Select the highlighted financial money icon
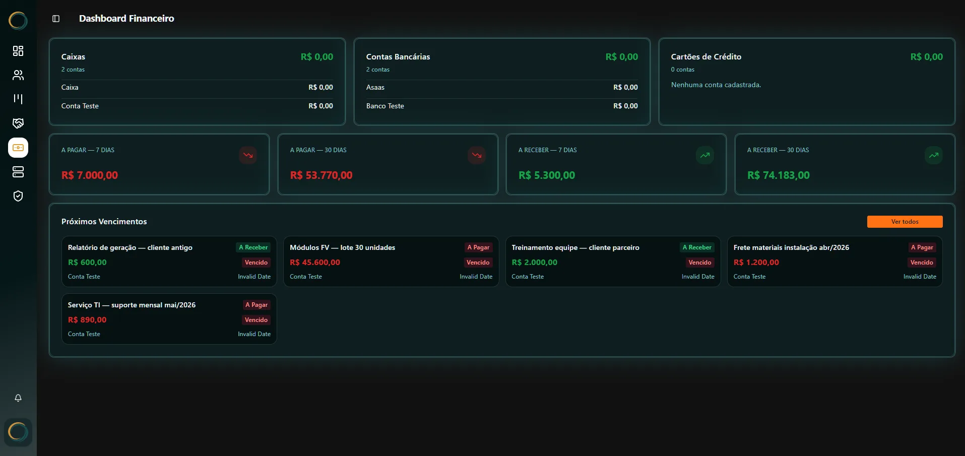This screenshot has width=965, height=456. click(18, 148)
